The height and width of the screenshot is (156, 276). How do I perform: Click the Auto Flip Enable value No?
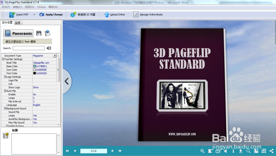(34, 94)
